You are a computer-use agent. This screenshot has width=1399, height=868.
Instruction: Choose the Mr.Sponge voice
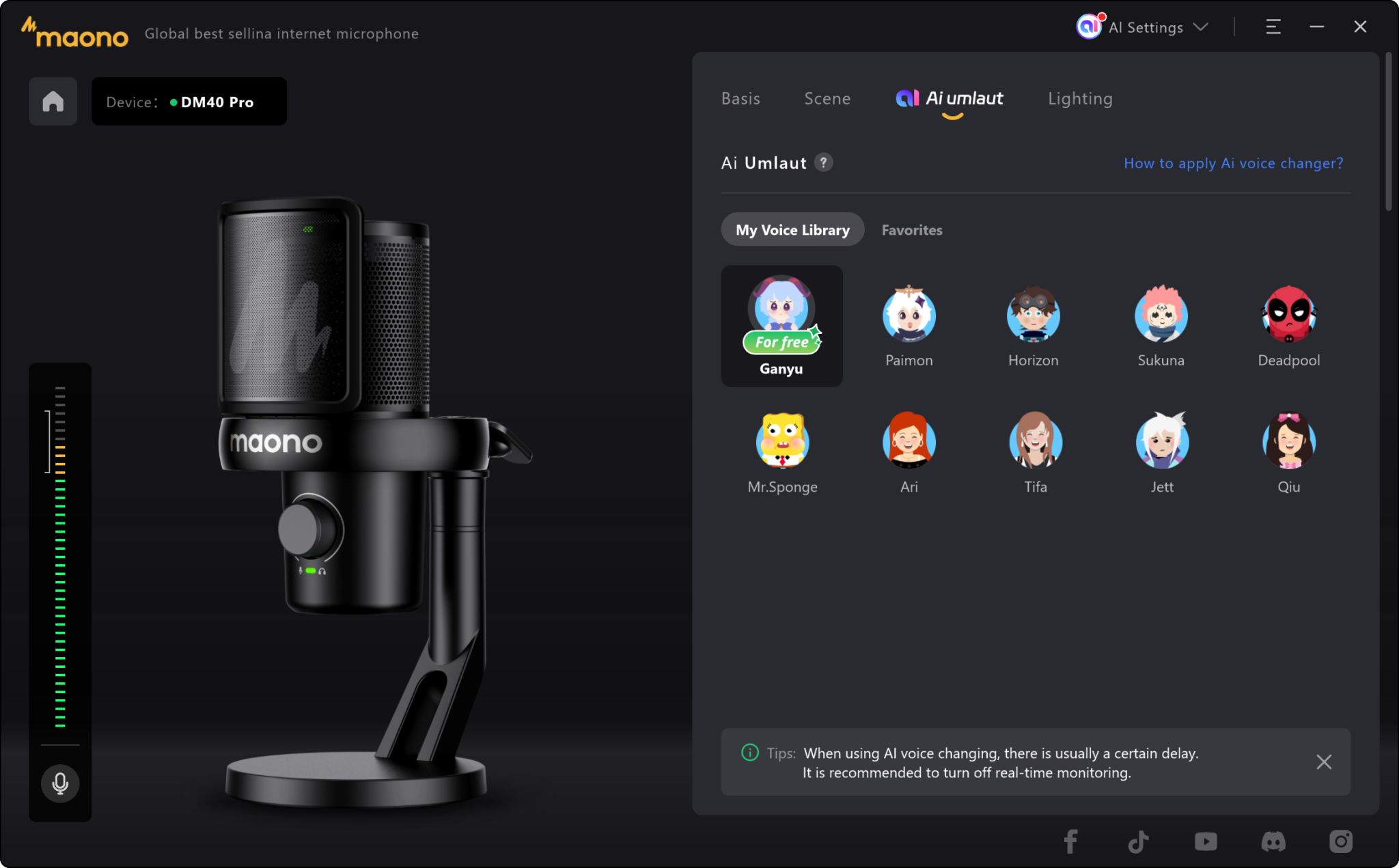(781, 442)
